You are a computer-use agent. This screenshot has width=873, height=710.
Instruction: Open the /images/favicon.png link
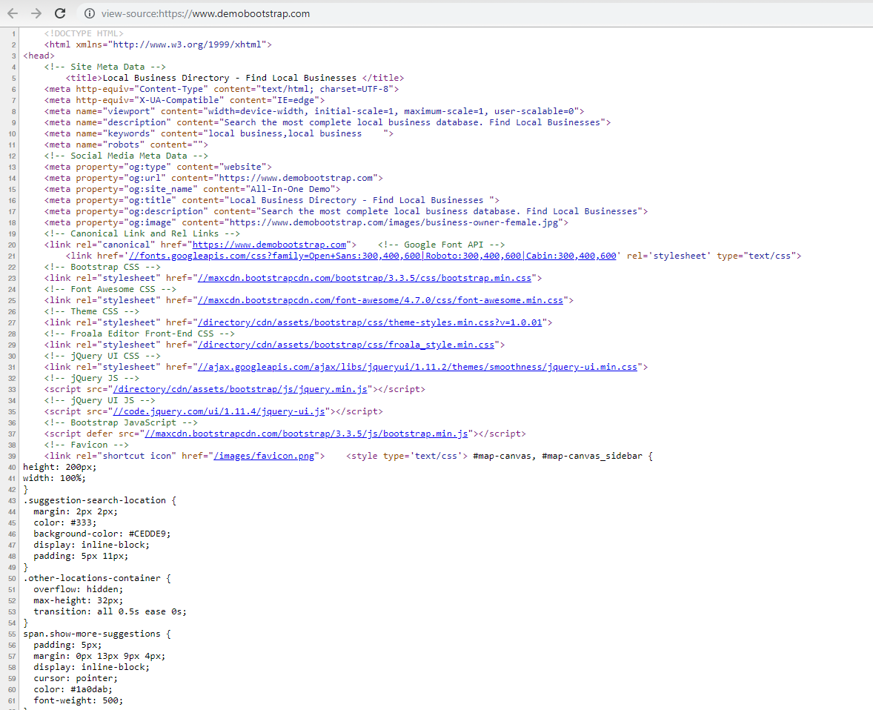[264, 456]
